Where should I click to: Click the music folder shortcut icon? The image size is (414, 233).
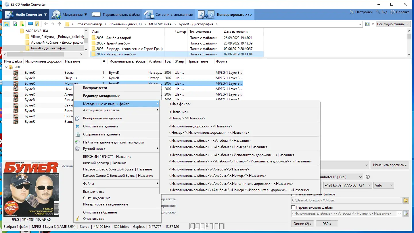point(37,24)
